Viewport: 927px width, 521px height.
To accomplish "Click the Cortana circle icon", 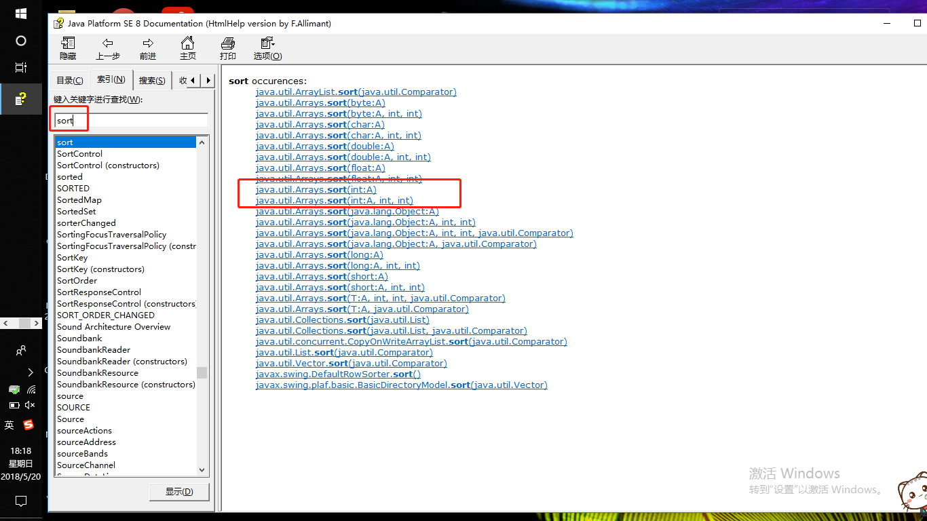I will pyautogui.click(x=21, y=41).
